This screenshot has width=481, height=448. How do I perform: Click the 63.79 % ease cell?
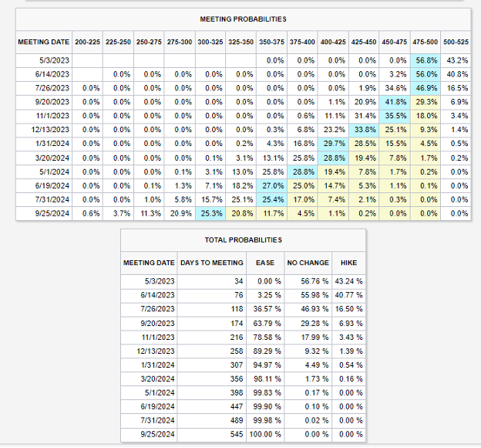coord(263,322)
